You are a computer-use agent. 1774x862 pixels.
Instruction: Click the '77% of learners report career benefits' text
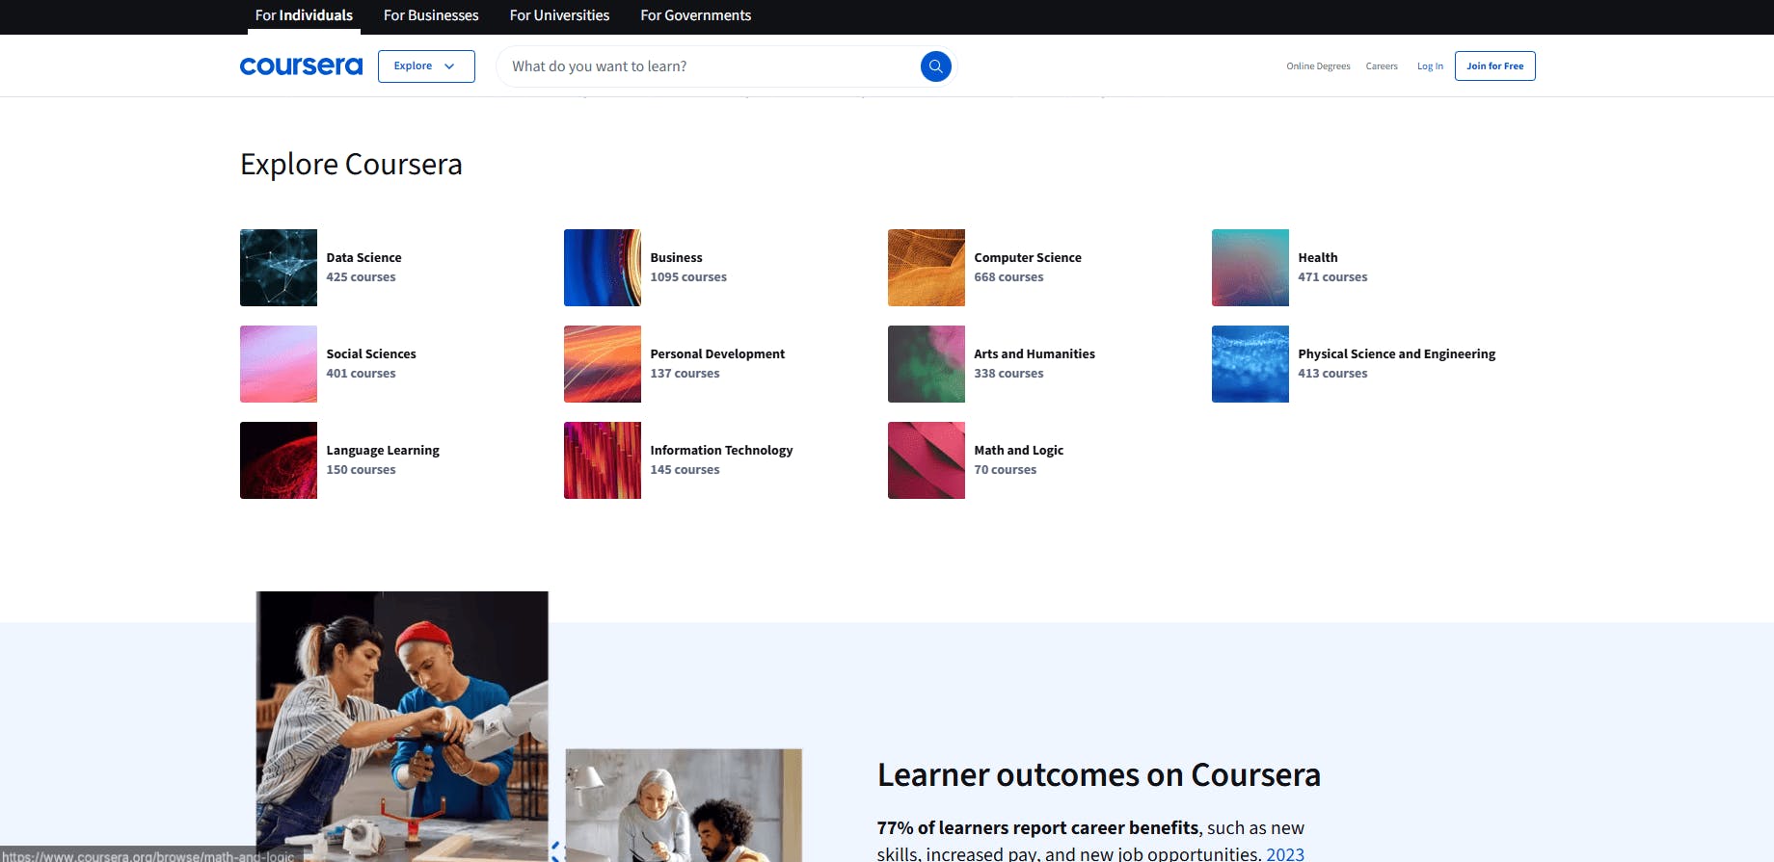tap(1037, 828)
